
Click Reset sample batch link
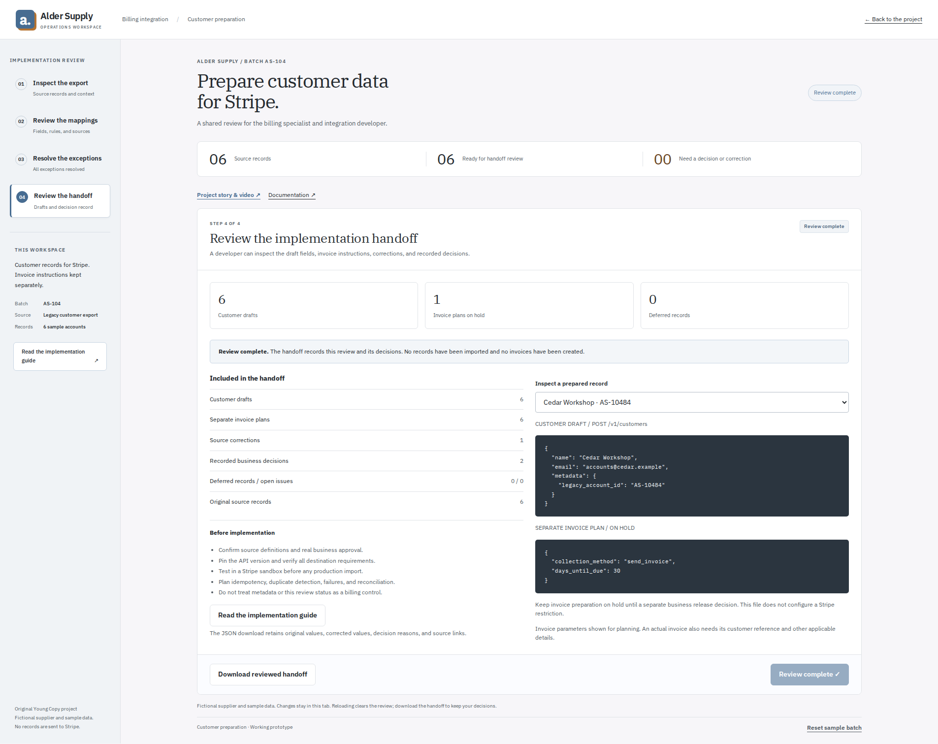pyautogui.click(x=834, y=728)
